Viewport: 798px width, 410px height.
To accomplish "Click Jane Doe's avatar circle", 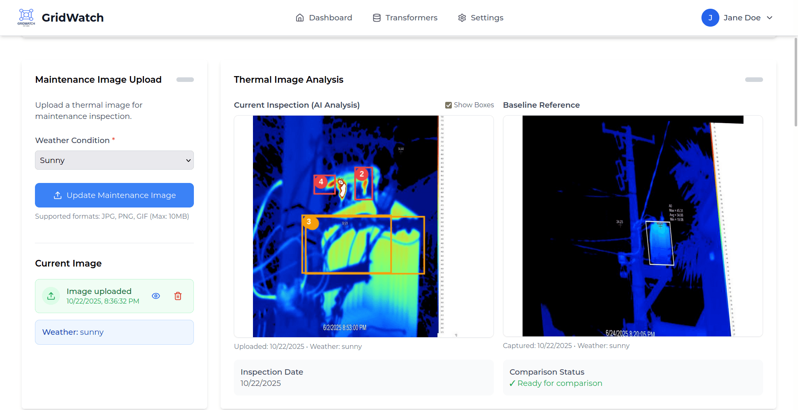I will click(x=710, y=18).
